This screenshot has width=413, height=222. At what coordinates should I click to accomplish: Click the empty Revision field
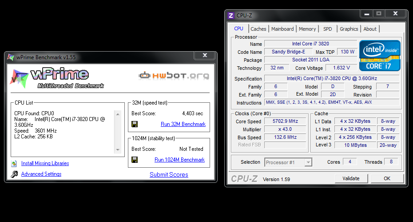coord(388,94)
